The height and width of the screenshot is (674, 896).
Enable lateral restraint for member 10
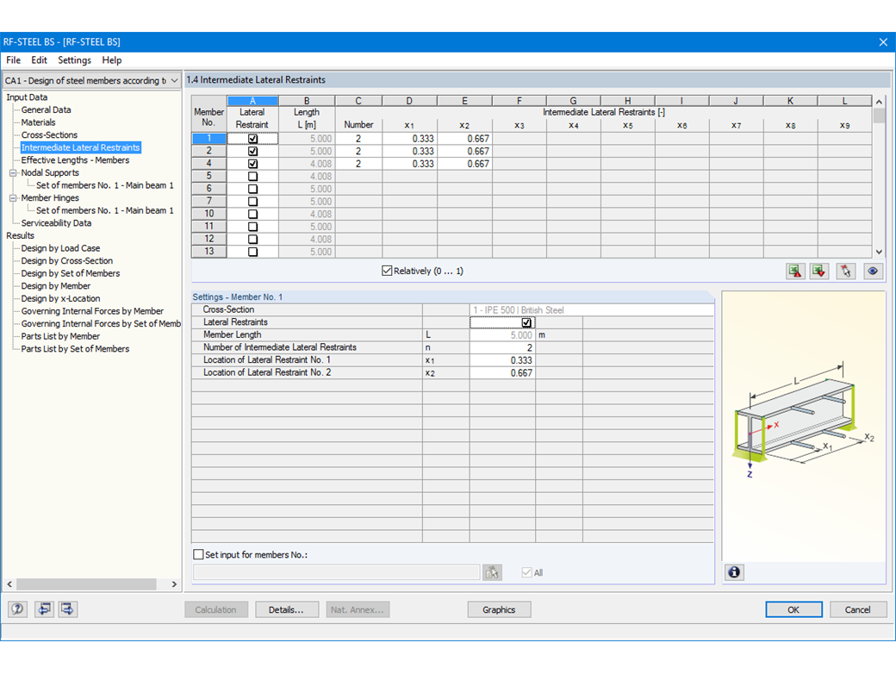click(x=252, y=214)
